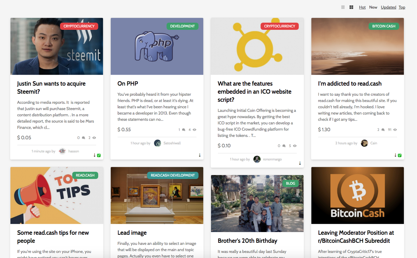Image resolution: width=417 pixels, height=258 pixels.
Task: Open CRYPTOCURRENCY tag on Justin Sun card
Action: (x=79, y=26)
